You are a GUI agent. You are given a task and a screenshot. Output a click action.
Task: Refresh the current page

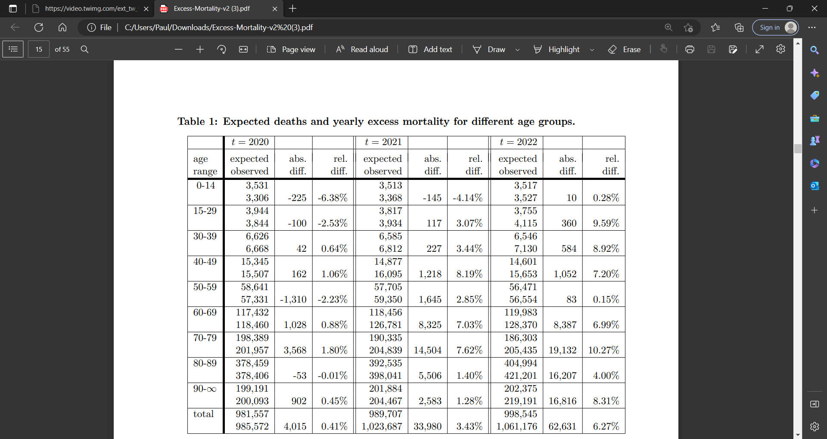click(39, 28)
